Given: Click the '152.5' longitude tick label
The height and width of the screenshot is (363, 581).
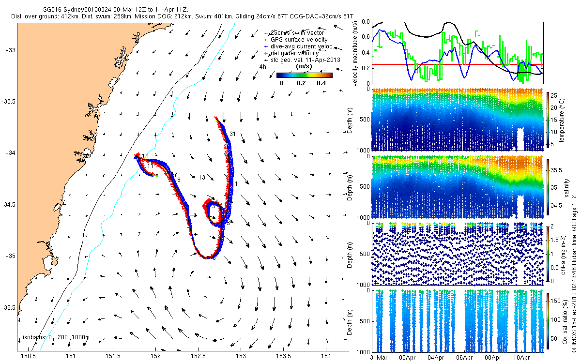Looking at the screenshot, I should coord(198,356).
